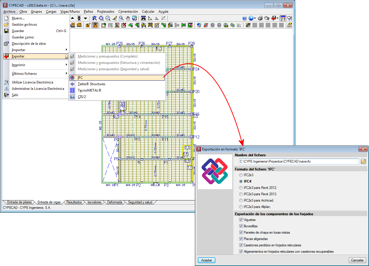This screenshot has height=266, width=369.
Task: Switch to the Resultados tab
Action: 74,202
